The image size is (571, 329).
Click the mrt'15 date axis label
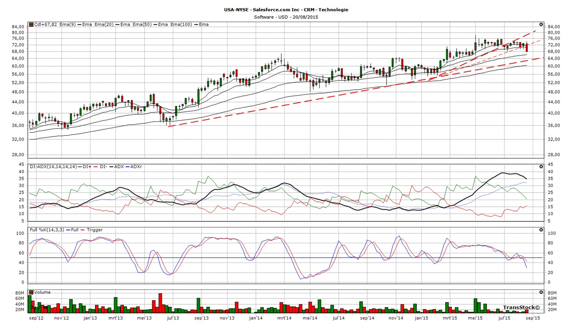click(450, 318)
